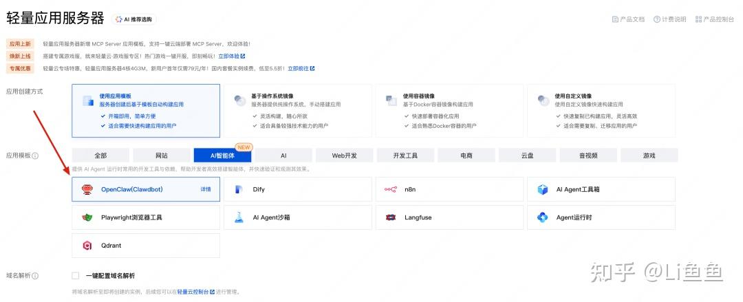Viewport: 743px width, 302px height.
Task: Click the 专属优惠 announcement tag
Action: (x=21, y=68)
